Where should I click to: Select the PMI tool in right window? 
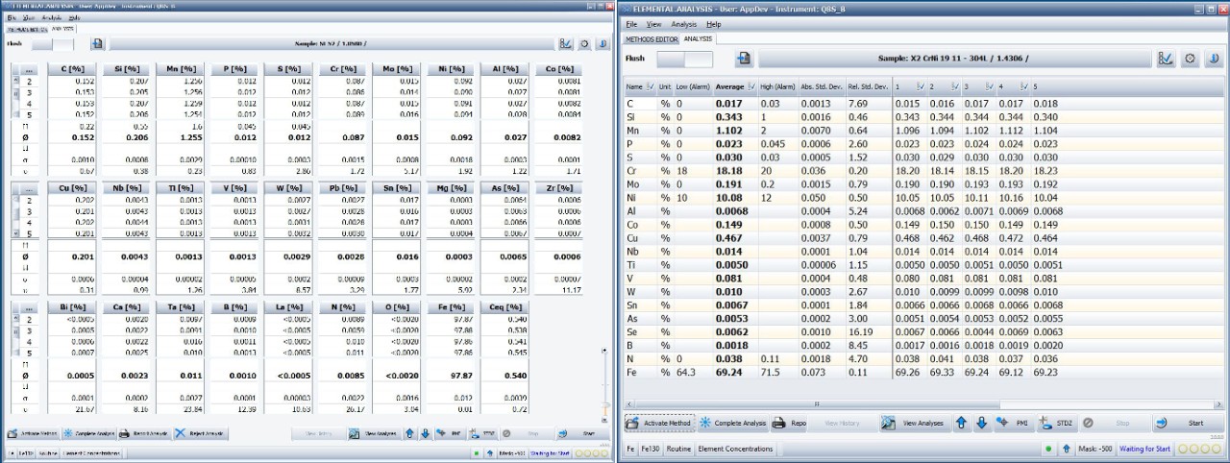click(1014, 423)
